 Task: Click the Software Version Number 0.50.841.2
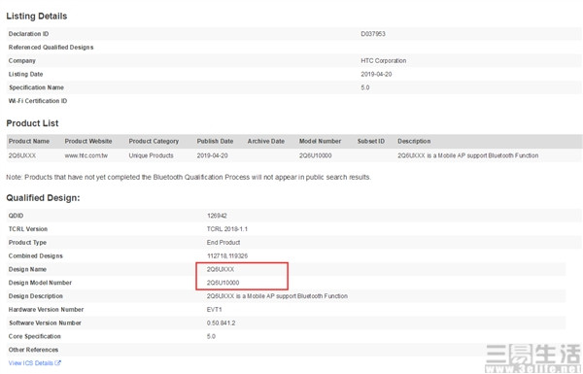tap(221, 323)
